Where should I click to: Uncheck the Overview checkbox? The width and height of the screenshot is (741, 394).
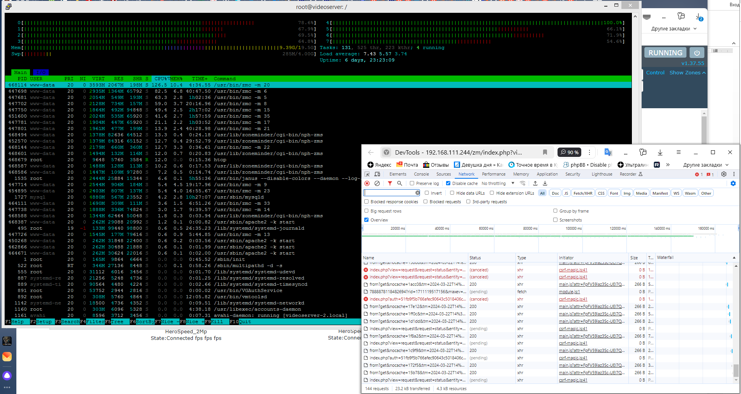click(x=366, y=220)
